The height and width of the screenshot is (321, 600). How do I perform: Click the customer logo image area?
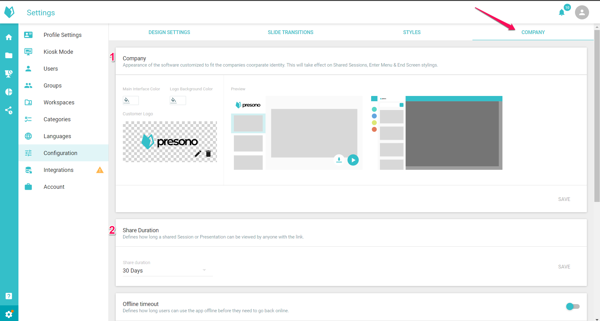click(x=170, y=142)
